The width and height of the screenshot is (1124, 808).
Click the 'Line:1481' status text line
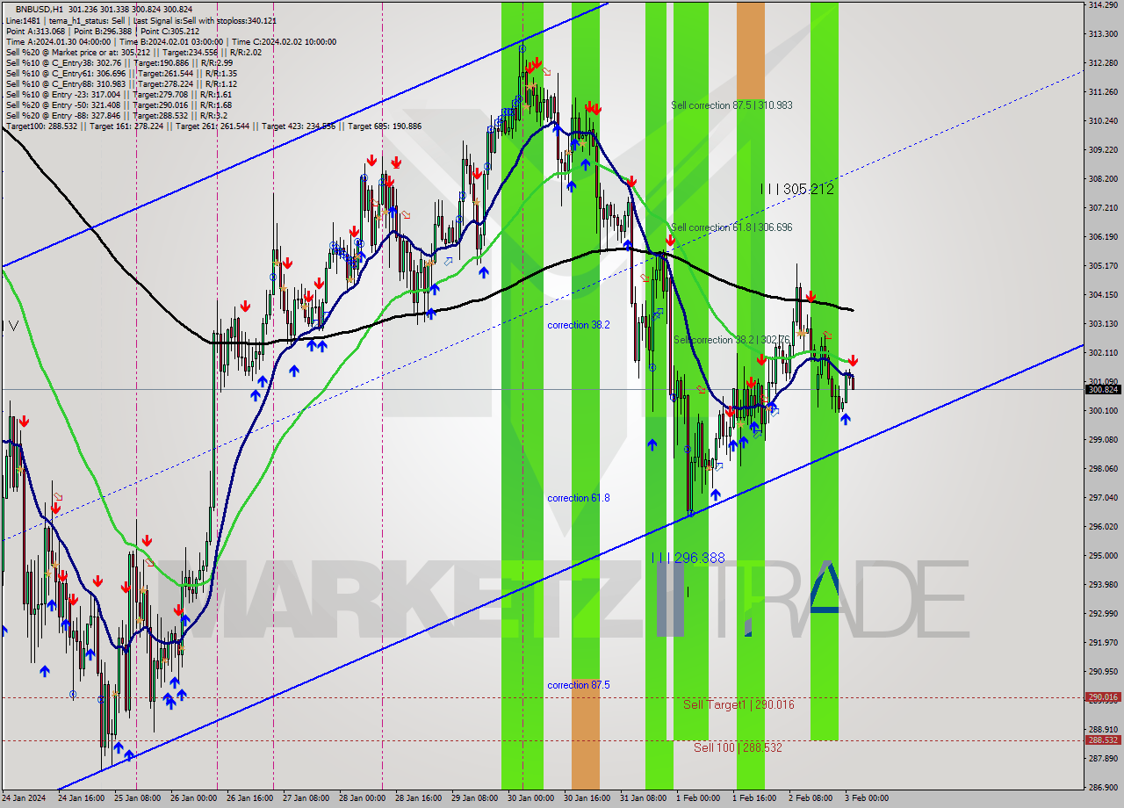tap(140, 20)
